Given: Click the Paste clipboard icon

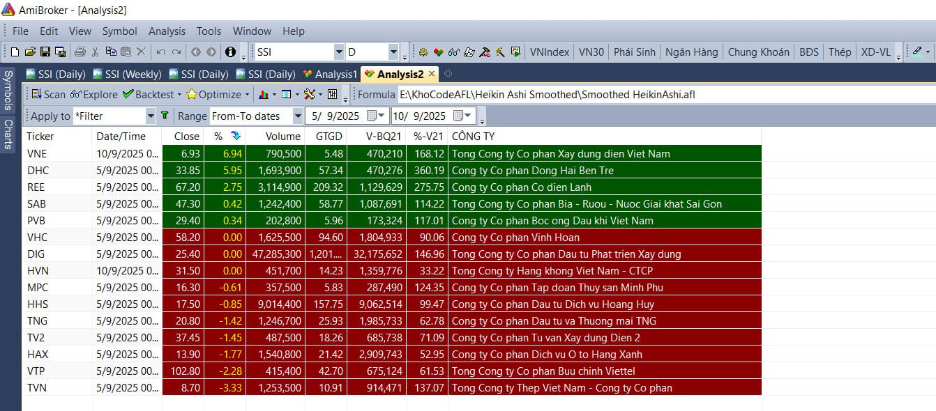Looking at the screenshot, I should pos(126,52).
